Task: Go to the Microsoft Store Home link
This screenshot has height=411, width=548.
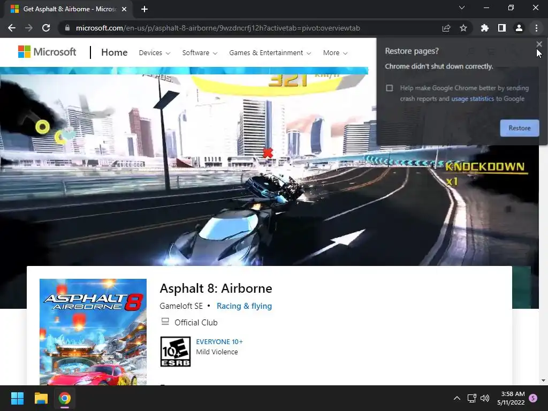Action: pyautogui.click(x=115, y=52)
